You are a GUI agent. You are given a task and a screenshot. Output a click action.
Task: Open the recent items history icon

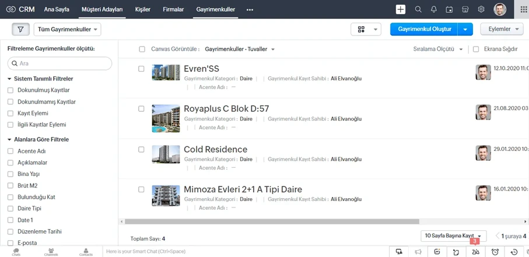click(514, 252)
